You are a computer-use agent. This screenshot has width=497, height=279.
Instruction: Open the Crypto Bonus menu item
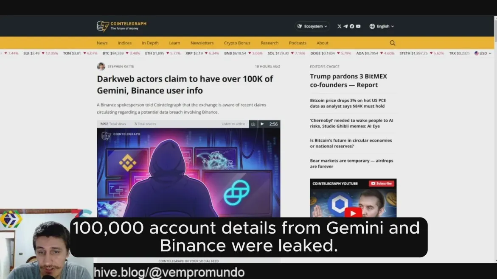[237, 43]
